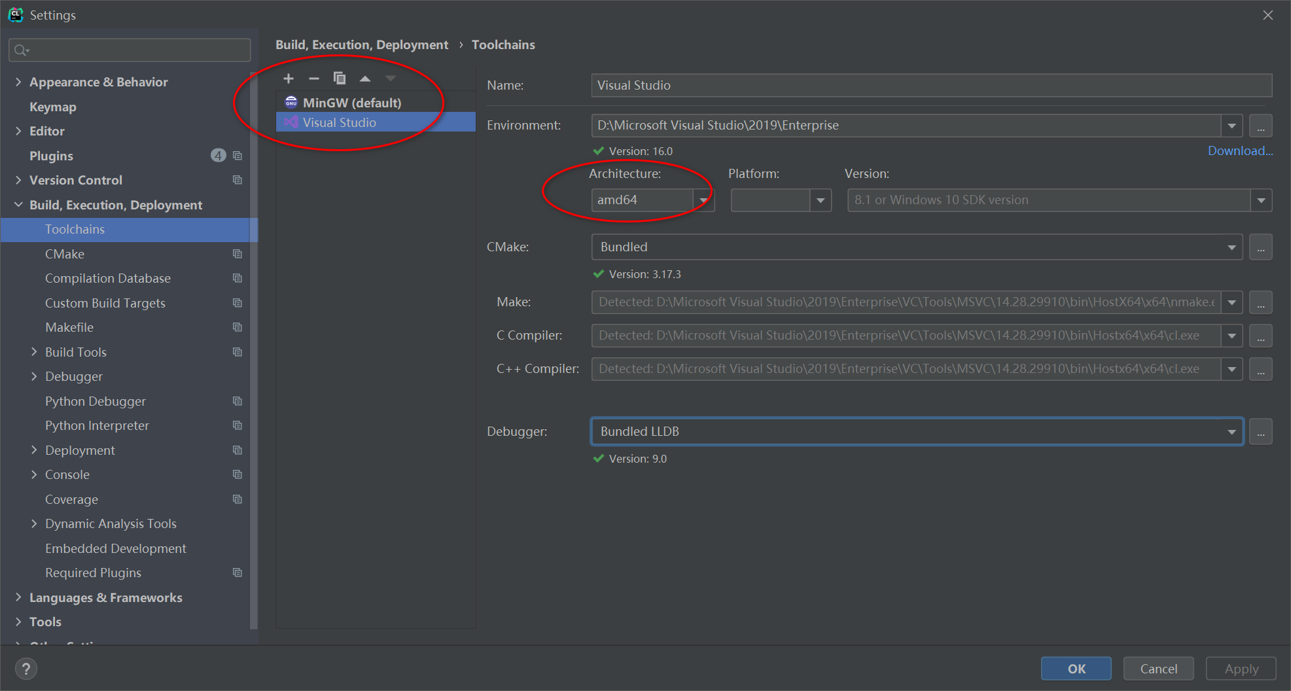Click the Download link
The width and height of the screenshot is (1291, 691).
[1239, 151]
